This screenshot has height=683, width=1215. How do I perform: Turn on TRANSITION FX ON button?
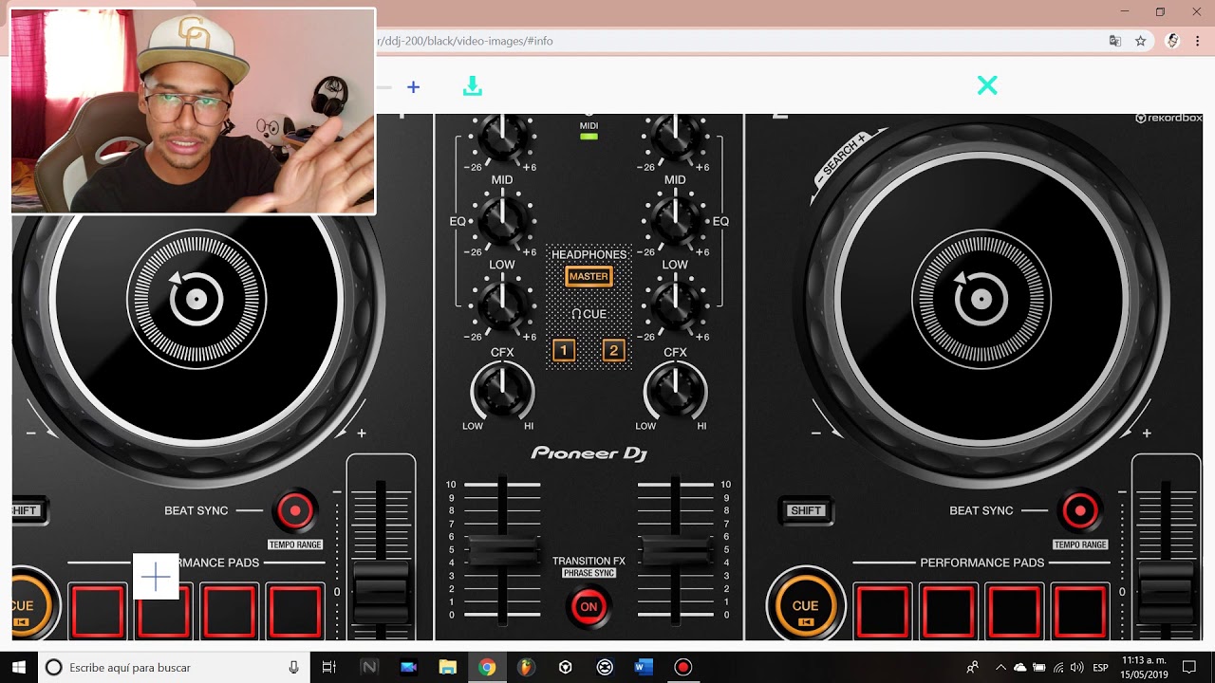pyautogui.click(x=589, y=607)
